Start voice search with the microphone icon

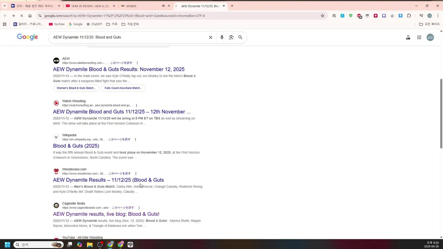click(222, 37)
